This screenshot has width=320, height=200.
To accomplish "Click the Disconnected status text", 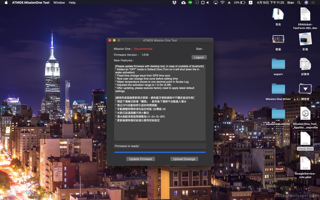I will tap(143, 49).
